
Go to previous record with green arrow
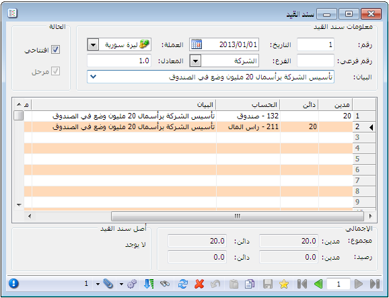tap(318, 284)
